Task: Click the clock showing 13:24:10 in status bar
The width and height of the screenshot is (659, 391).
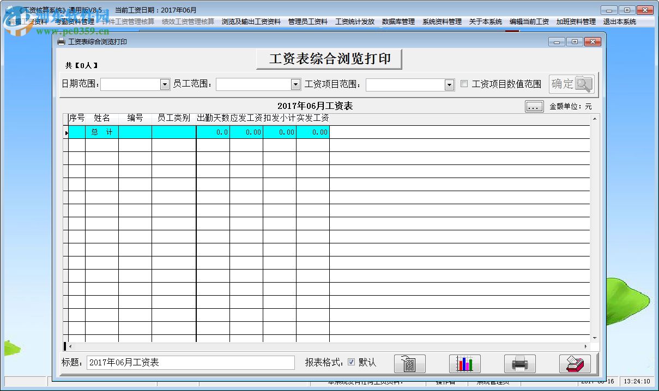Action: (x=637, y=382)
